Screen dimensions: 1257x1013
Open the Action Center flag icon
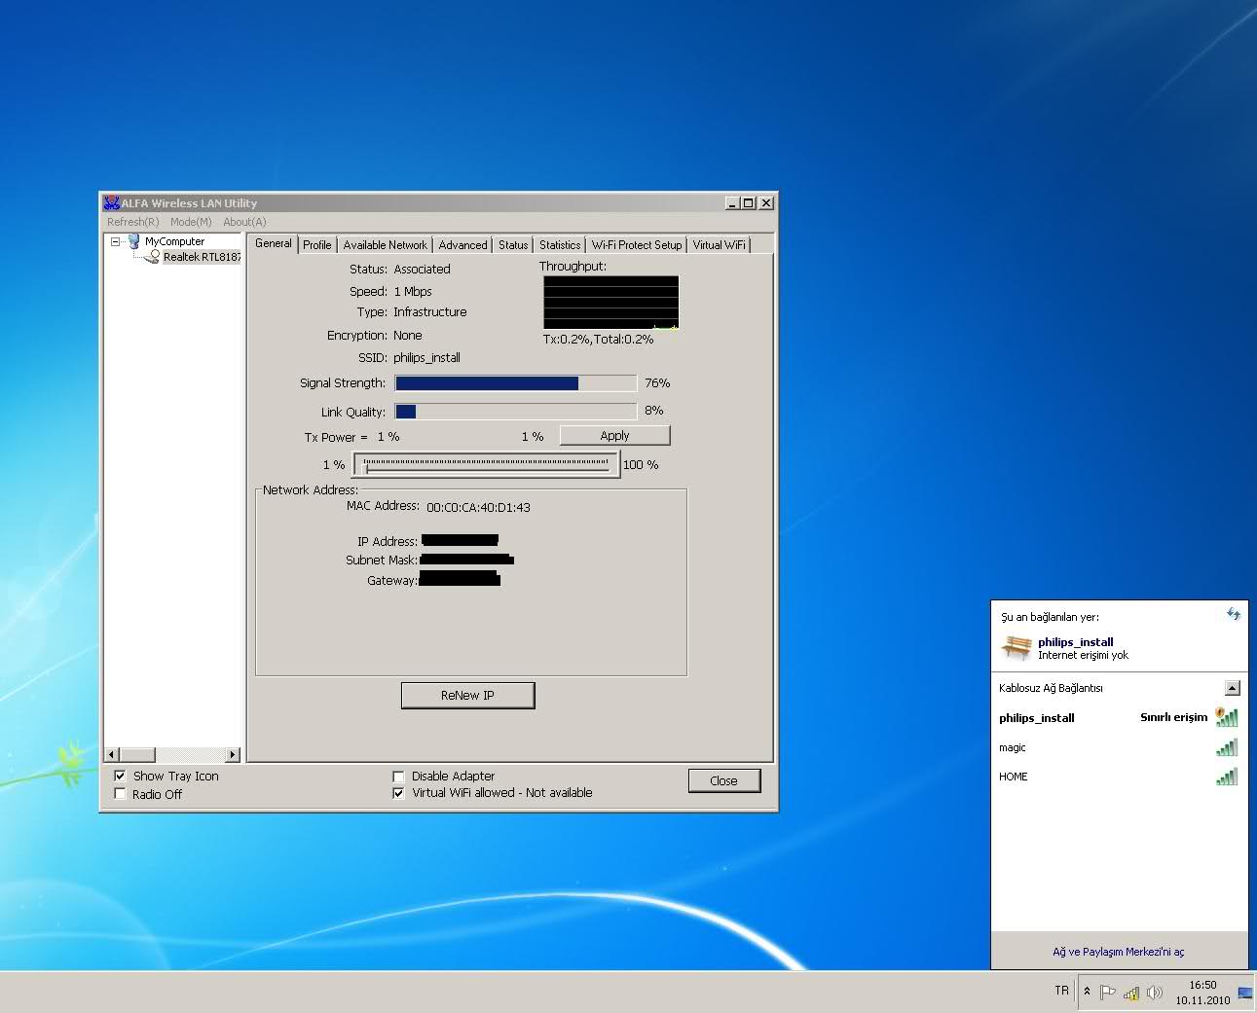pyautogui.click(x=1107, y=993)
